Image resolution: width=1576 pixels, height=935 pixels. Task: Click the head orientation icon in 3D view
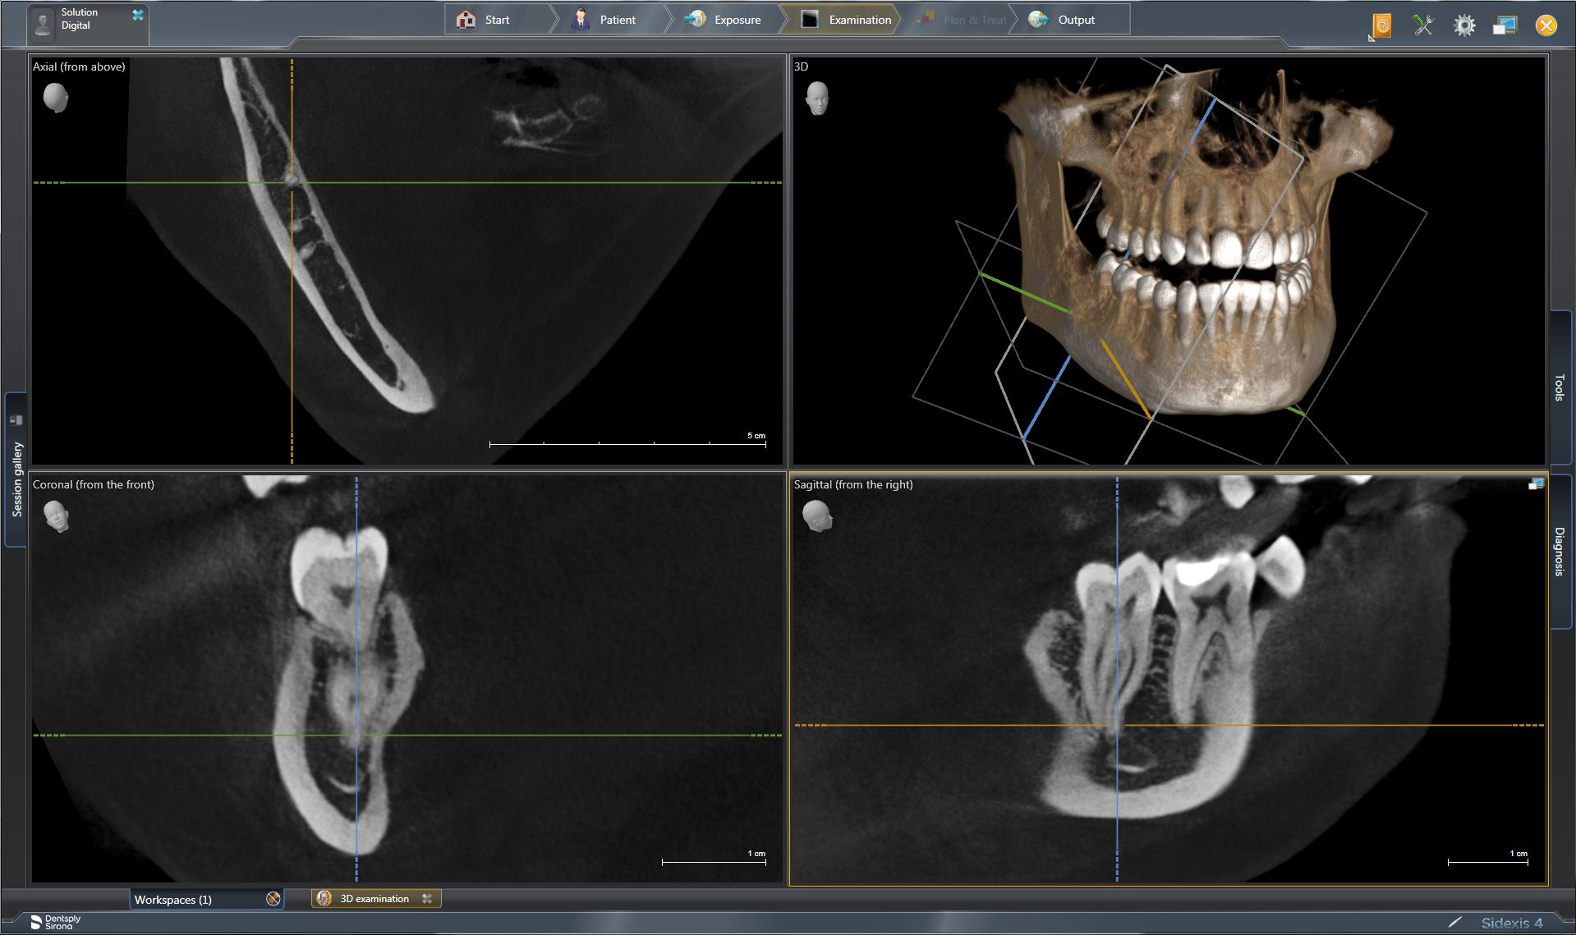[x=816, y=99]
